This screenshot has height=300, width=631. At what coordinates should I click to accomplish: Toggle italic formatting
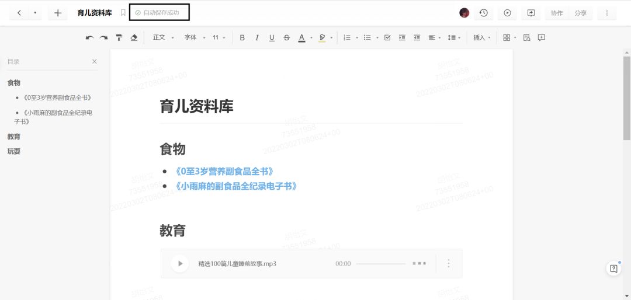(256, 37)
